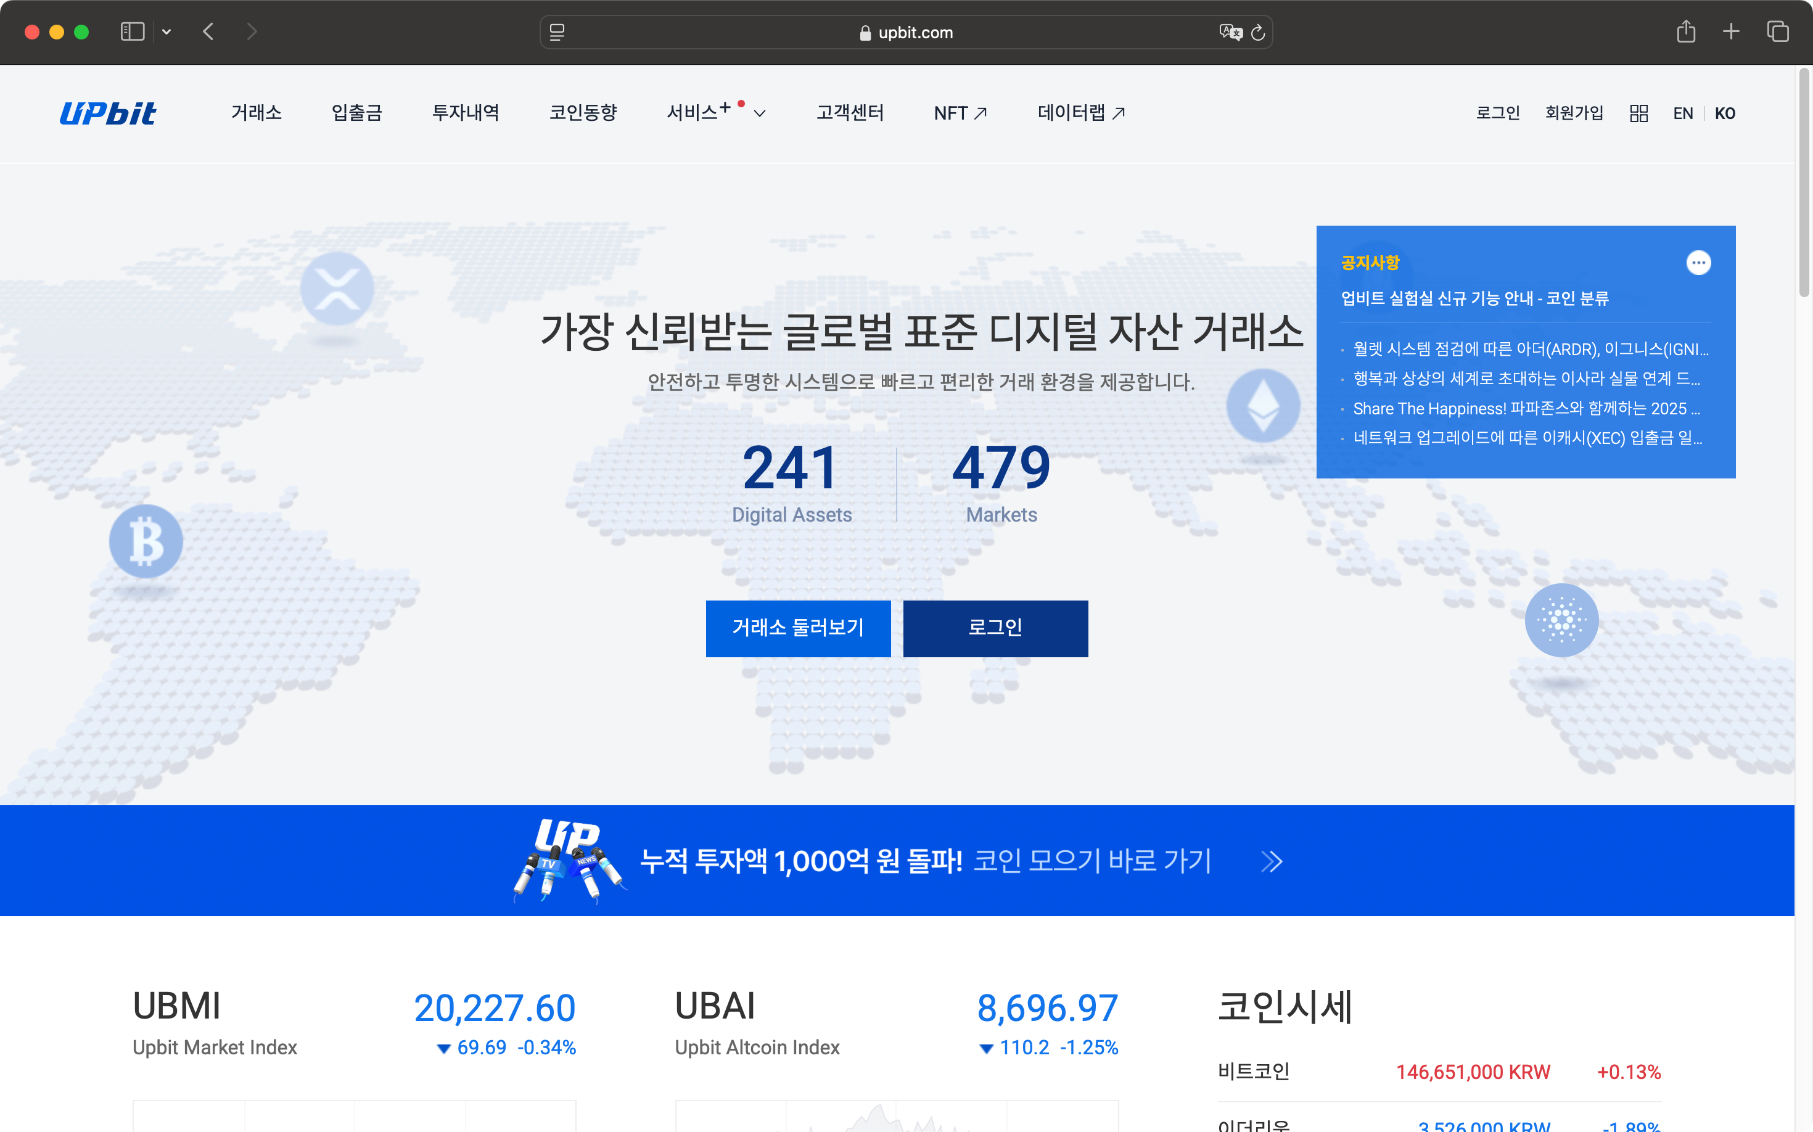Click the 코인시세 heading
The width and height of the screenshot is (1813, 1132).
click(x=1285, y=1007)
